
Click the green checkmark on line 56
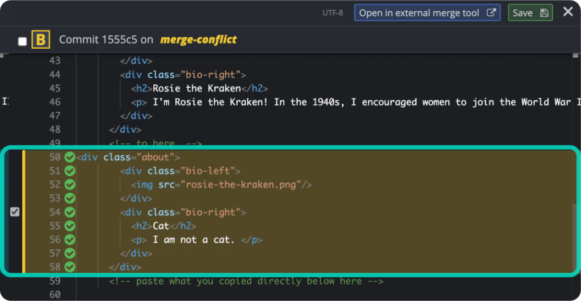click(x=70, y=240)
